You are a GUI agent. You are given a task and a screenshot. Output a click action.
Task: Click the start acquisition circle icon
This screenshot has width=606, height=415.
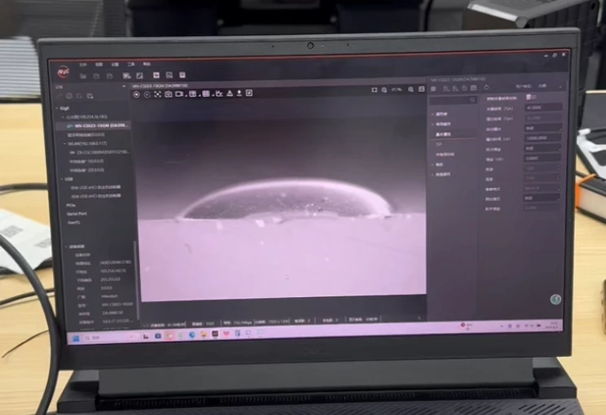pos(136,94)
